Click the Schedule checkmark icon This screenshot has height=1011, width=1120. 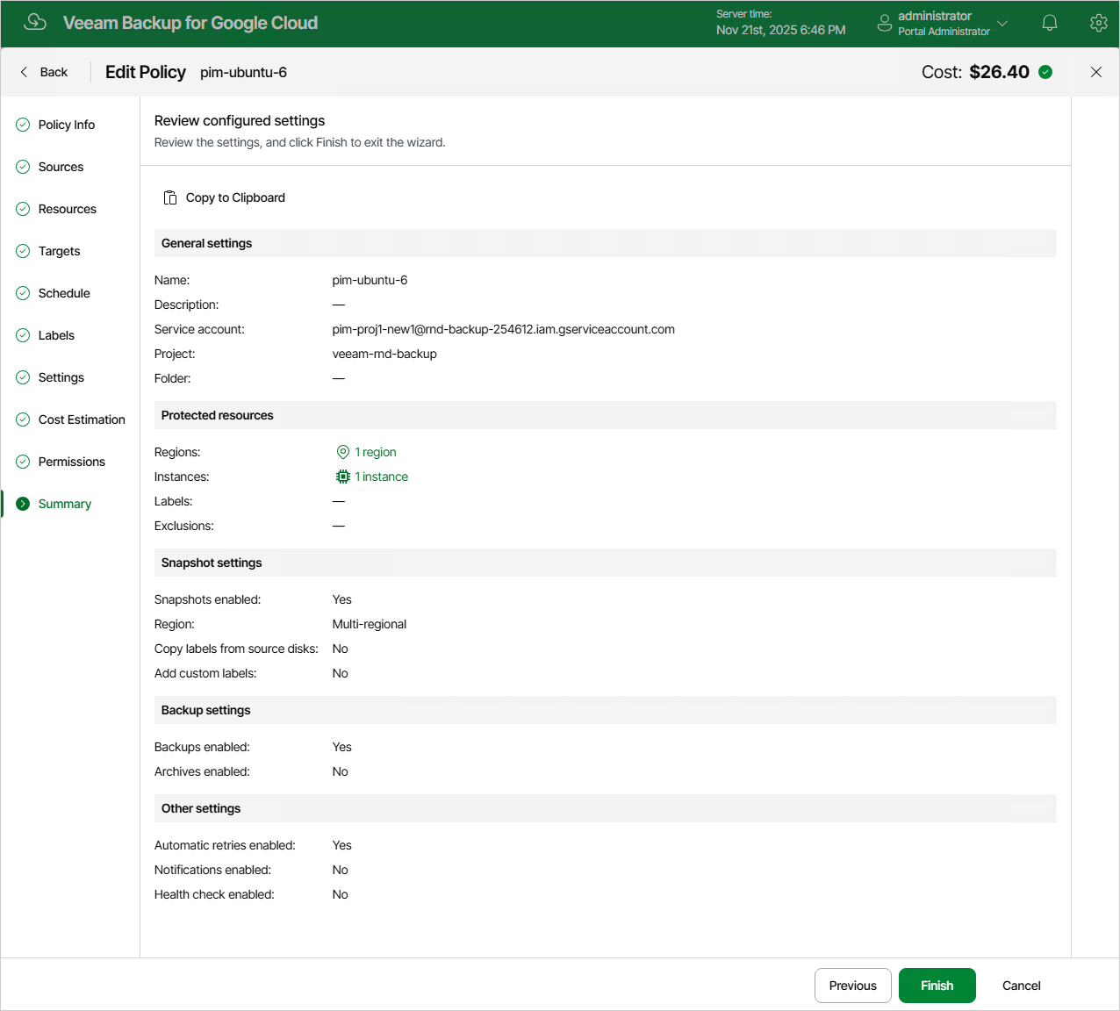click(23, 293)
